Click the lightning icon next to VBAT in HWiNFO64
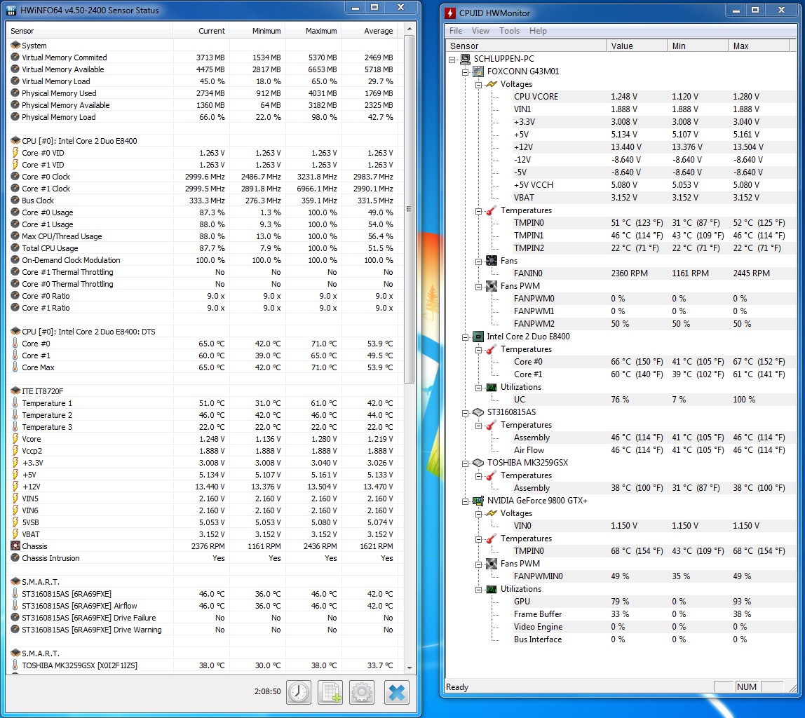 [15, 534]
